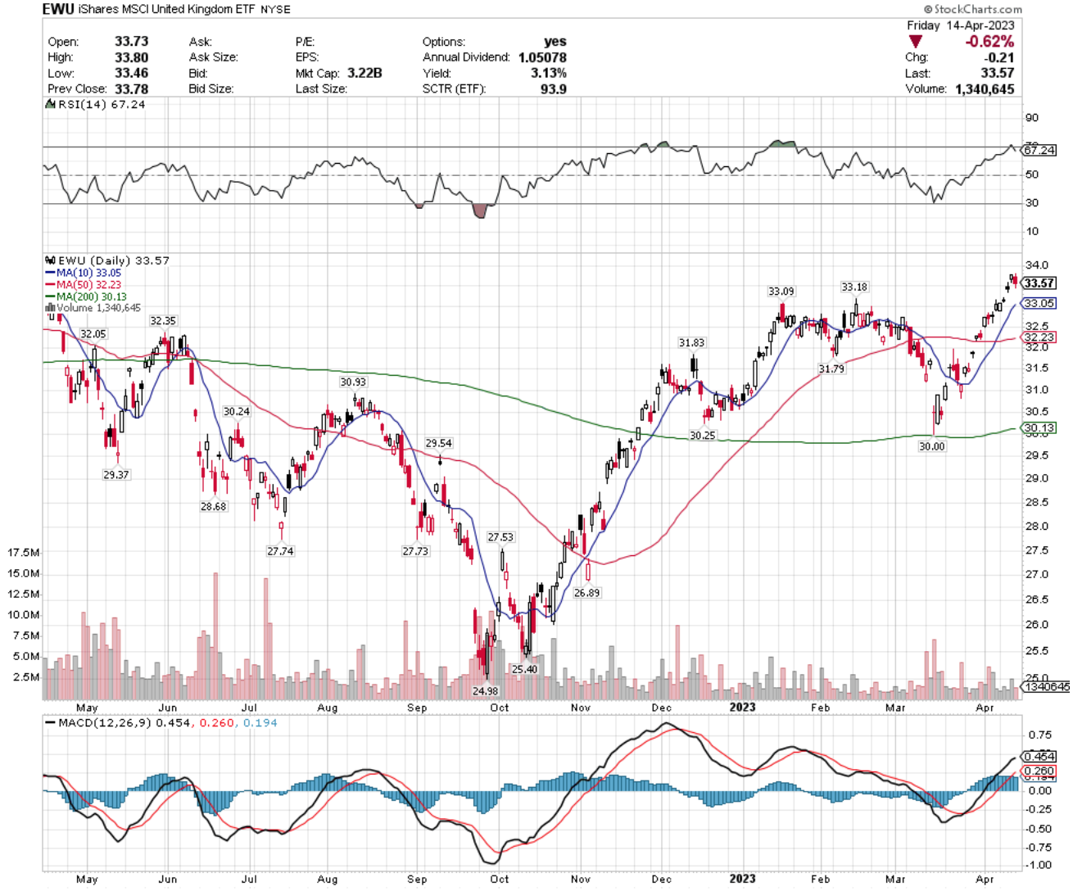Select the Open value 33.73
This screenshot has height=891, width=1073.
[132, 42]
